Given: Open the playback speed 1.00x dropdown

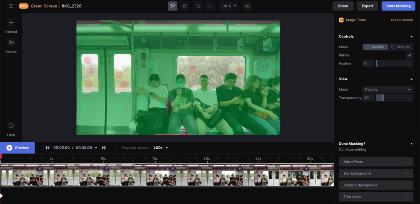Looking at the screenshot, I should tap(161, 148).
